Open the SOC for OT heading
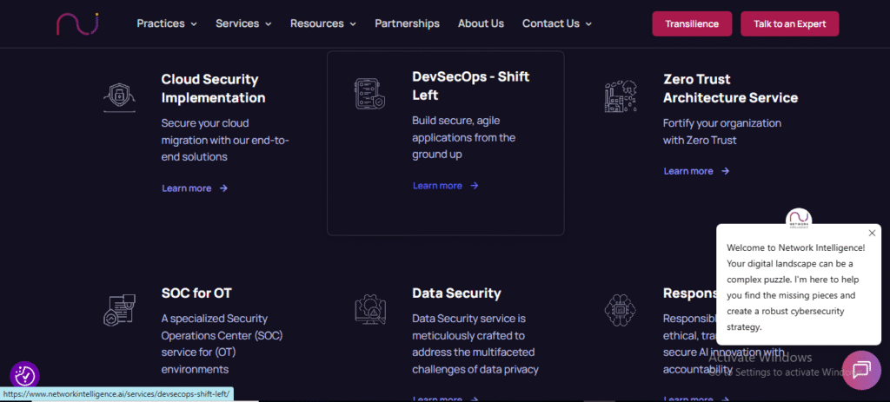 click(196, 293)
